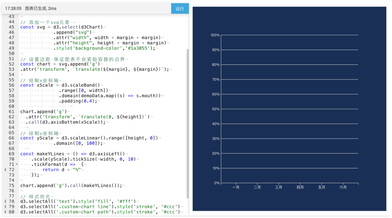Viewport: 392px width, 218px height.
Task: Click line number 45 in gutter
Action: coord(12,27)
